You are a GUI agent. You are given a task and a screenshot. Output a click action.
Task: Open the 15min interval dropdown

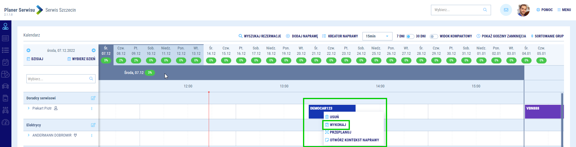click(x=377, y=36)
